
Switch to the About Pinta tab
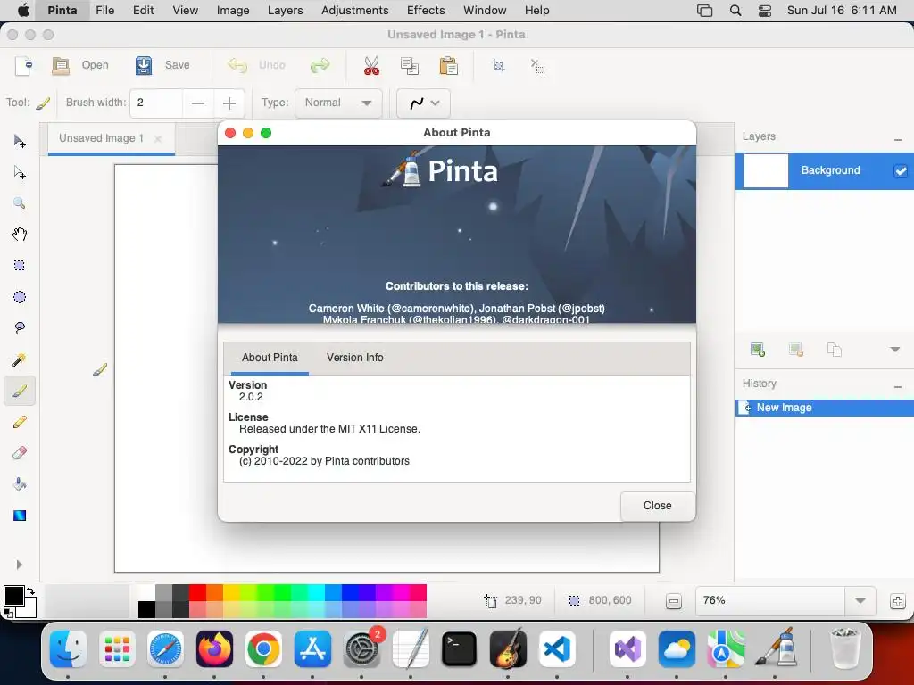(270, 358)
